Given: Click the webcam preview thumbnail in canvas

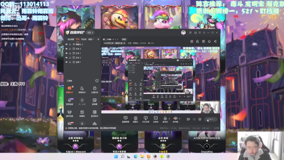Looking at the screenshot, I should tap(210, 107).
